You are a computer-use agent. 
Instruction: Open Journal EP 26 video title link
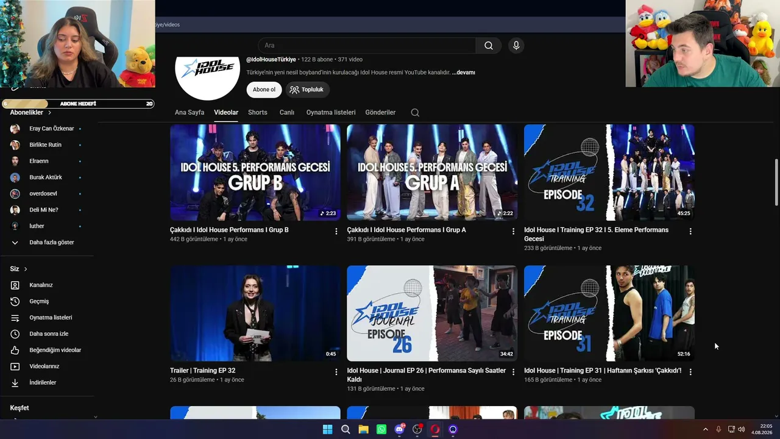pos(427,375)
